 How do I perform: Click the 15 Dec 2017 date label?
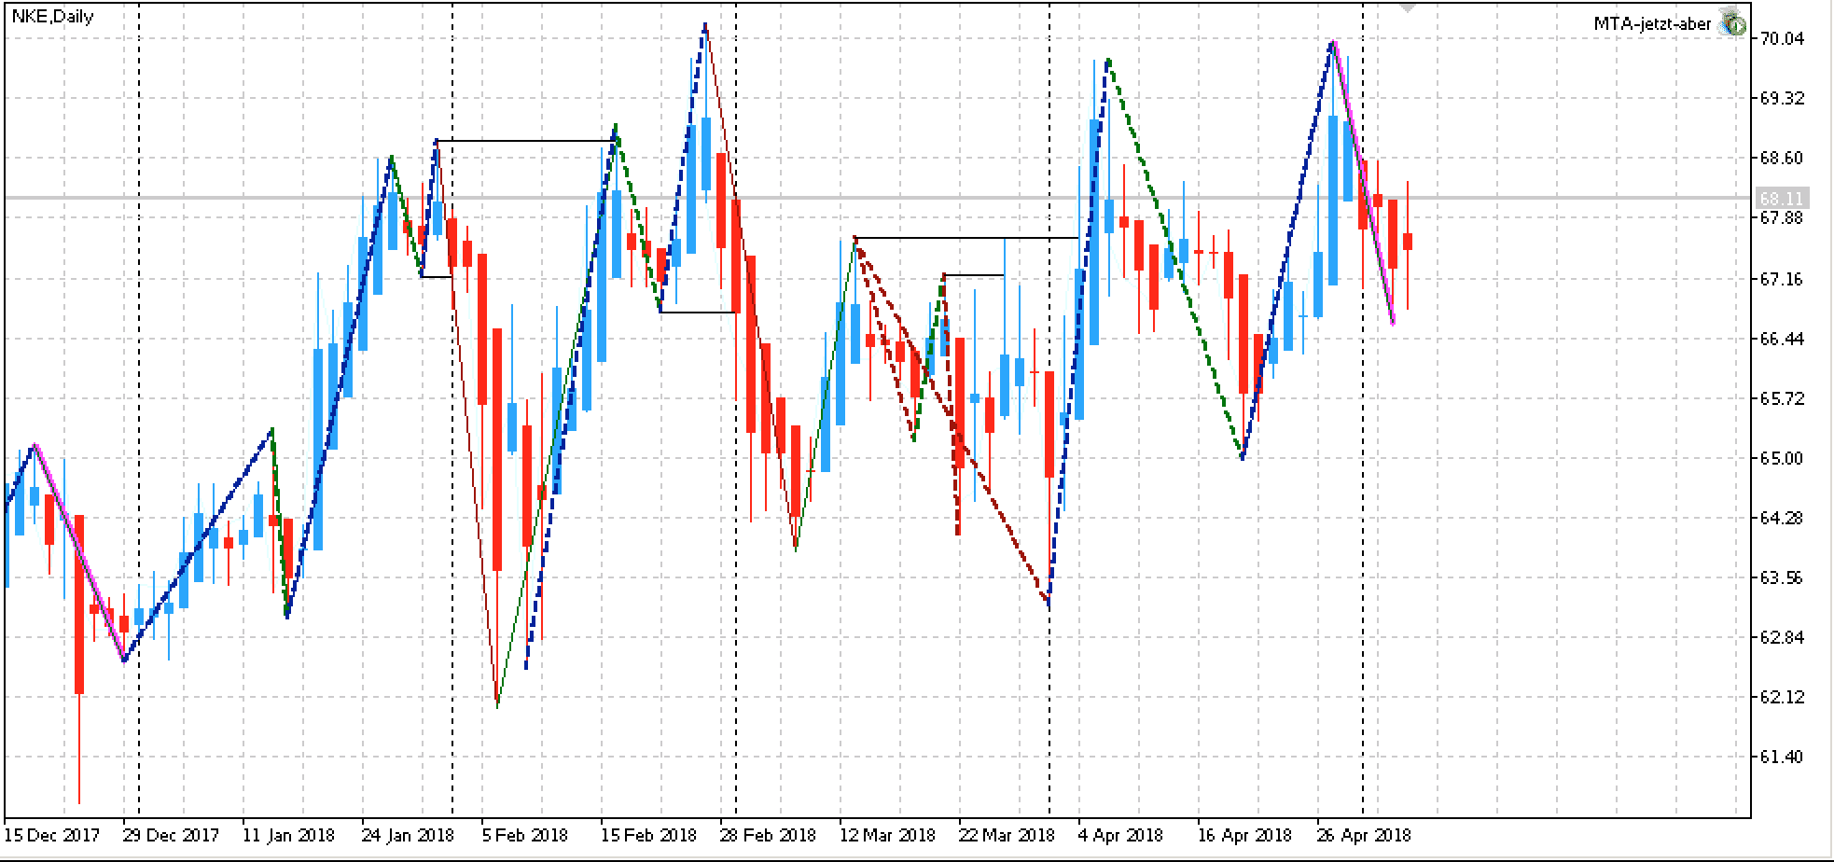52,835
